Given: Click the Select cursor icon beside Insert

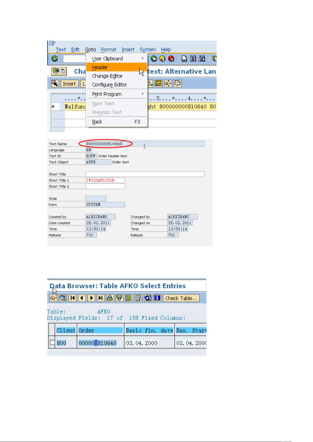Looking at the screenshot, I should [55, 84].
